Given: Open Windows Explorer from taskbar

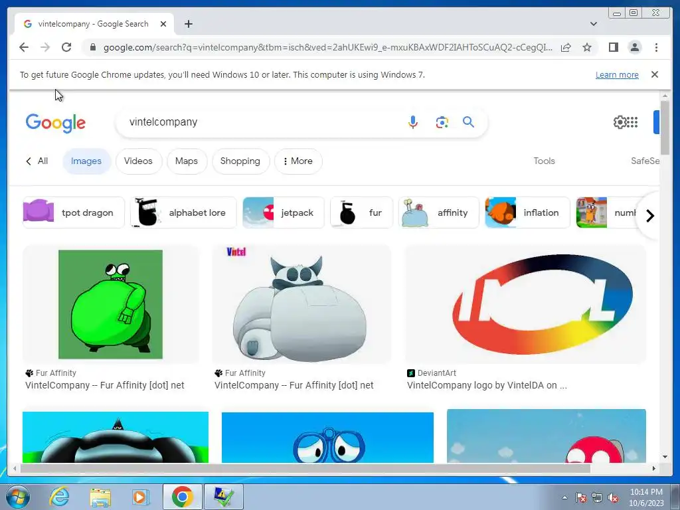Looking at the screenshot, I should coord(100,497).
